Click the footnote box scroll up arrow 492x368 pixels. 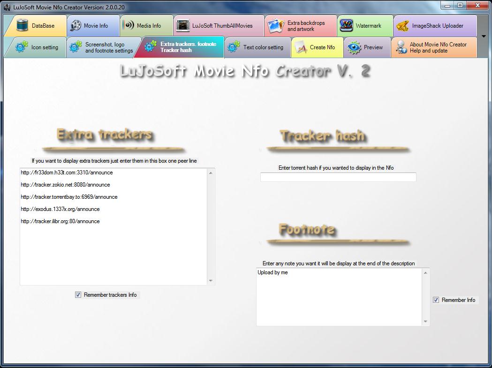[x=425, y=273]
